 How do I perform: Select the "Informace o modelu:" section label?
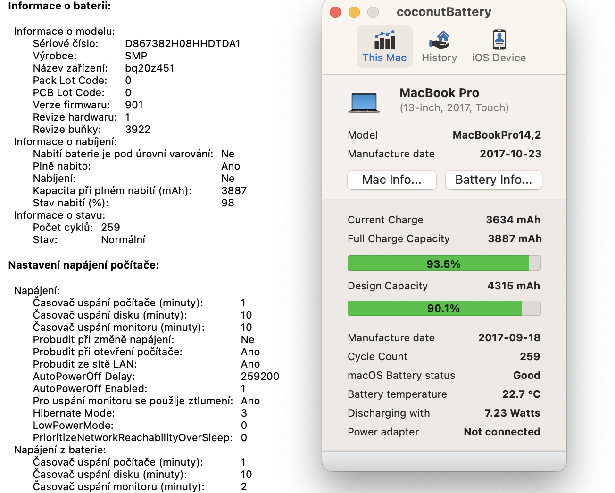(x=65, y=32)
